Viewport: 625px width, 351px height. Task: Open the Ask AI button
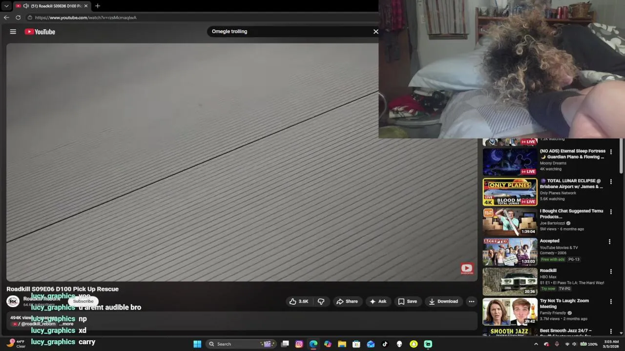378,301
